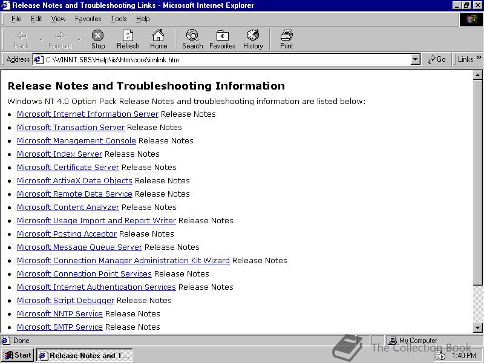Open Microsoft Transaction Server link

(71, 128)
